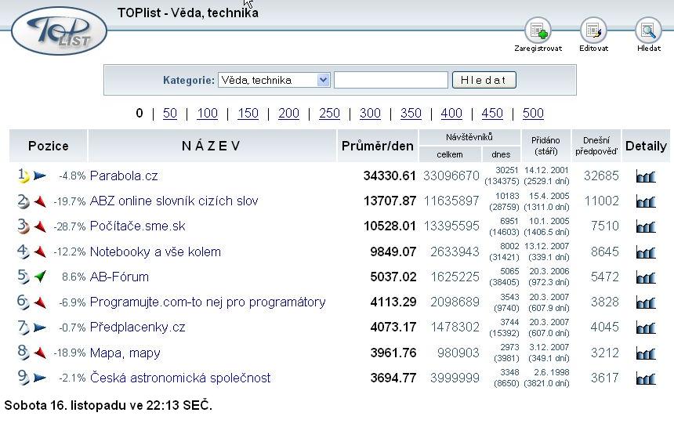
Task: Click the 8.6% change for AB-Fórum
Action: pyautogui.click(x=74, y=277)
